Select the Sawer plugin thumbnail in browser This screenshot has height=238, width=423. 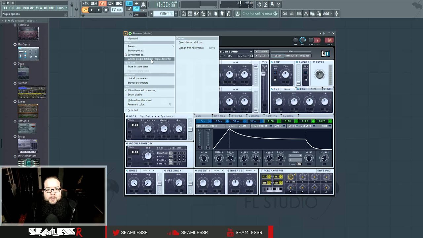tap(28, 111)
